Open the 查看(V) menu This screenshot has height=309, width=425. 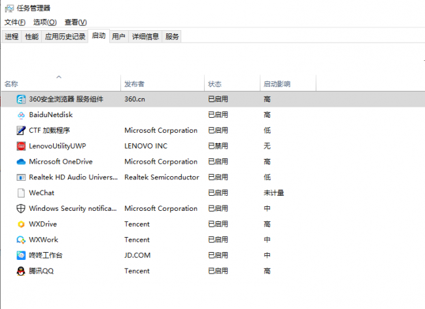point(76,22)
